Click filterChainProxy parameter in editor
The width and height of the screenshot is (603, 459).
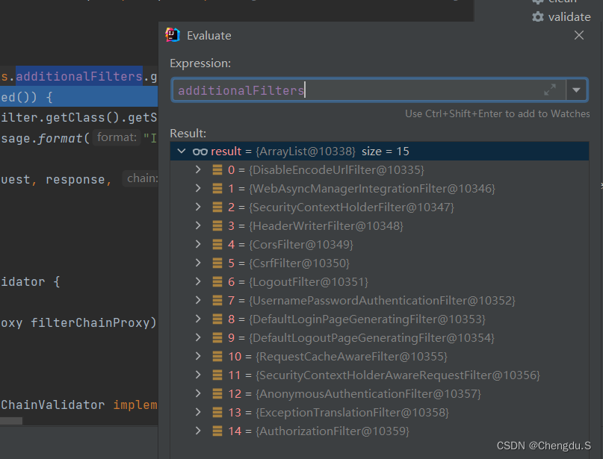pos(90,322)
